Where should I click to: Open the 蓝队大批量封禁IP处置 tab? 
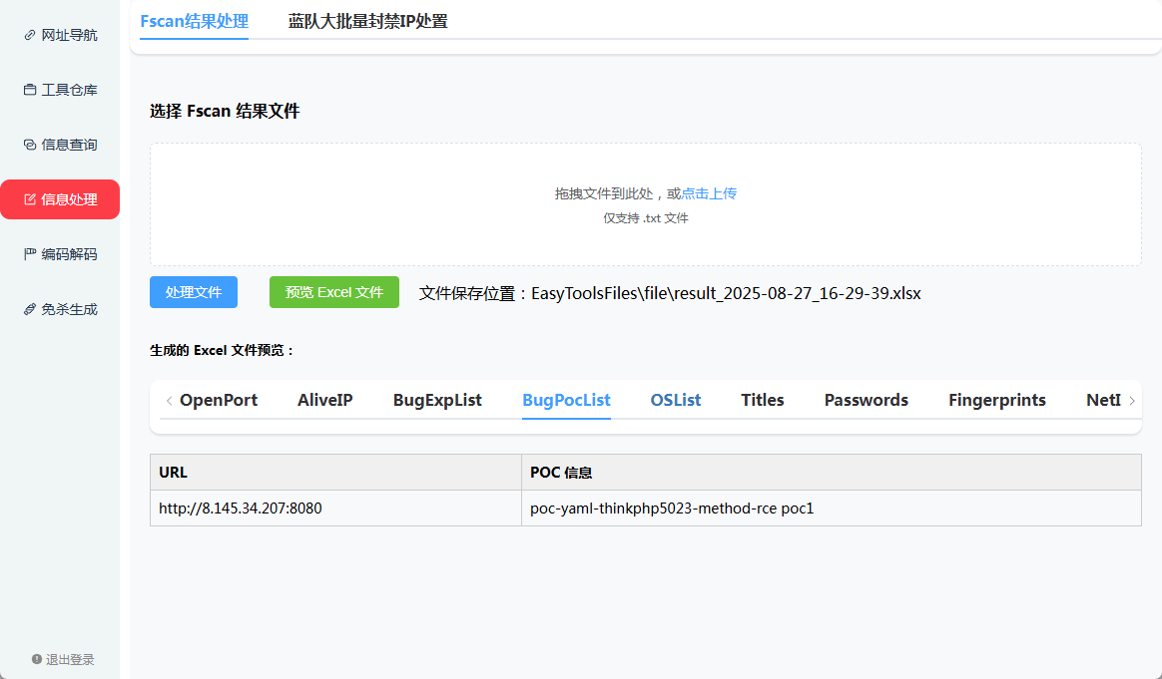tap(367, 21)
